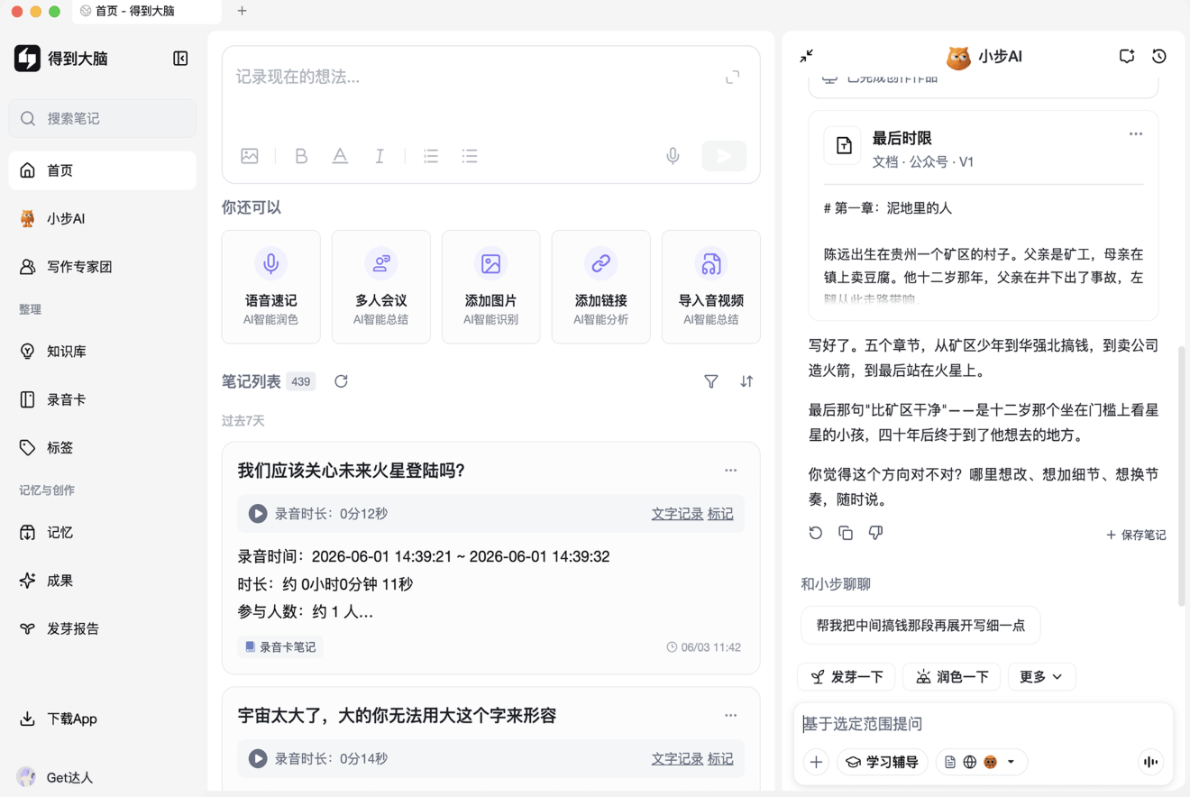Screen dimensions: 1190x797
Task: Open the 最后时限 document card
Action: pyautogui.click(x=984, y=215)
